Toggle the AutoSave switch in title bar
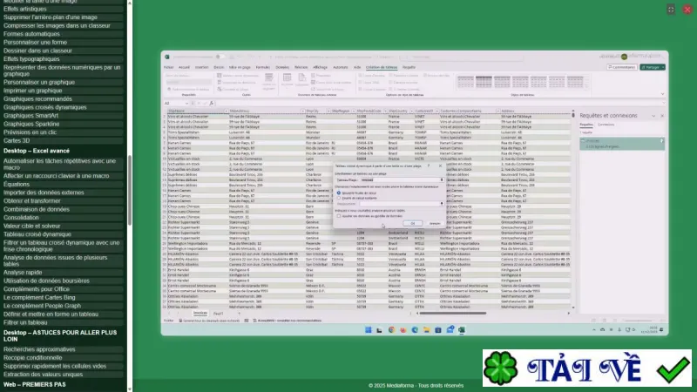 pos(220,57)
